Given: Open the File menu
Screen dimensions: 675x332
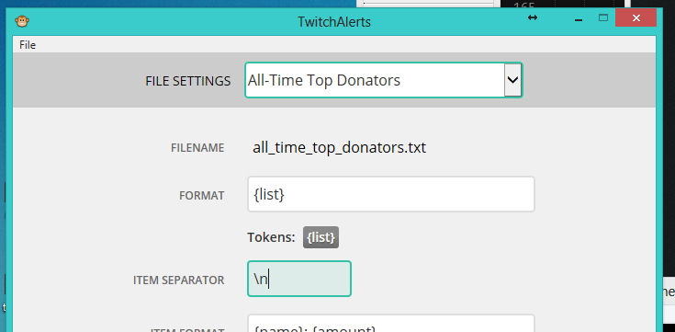Looking at the screenshot, I should click(28, 45).
